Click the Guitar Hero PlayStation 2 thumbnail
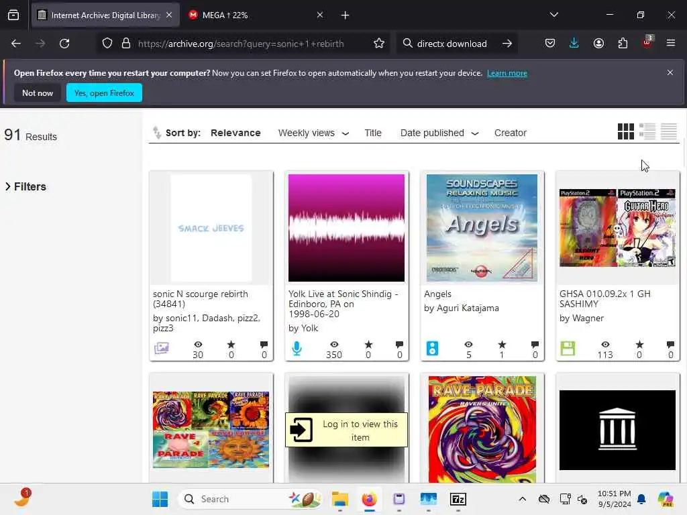 (x=617, y=228)
